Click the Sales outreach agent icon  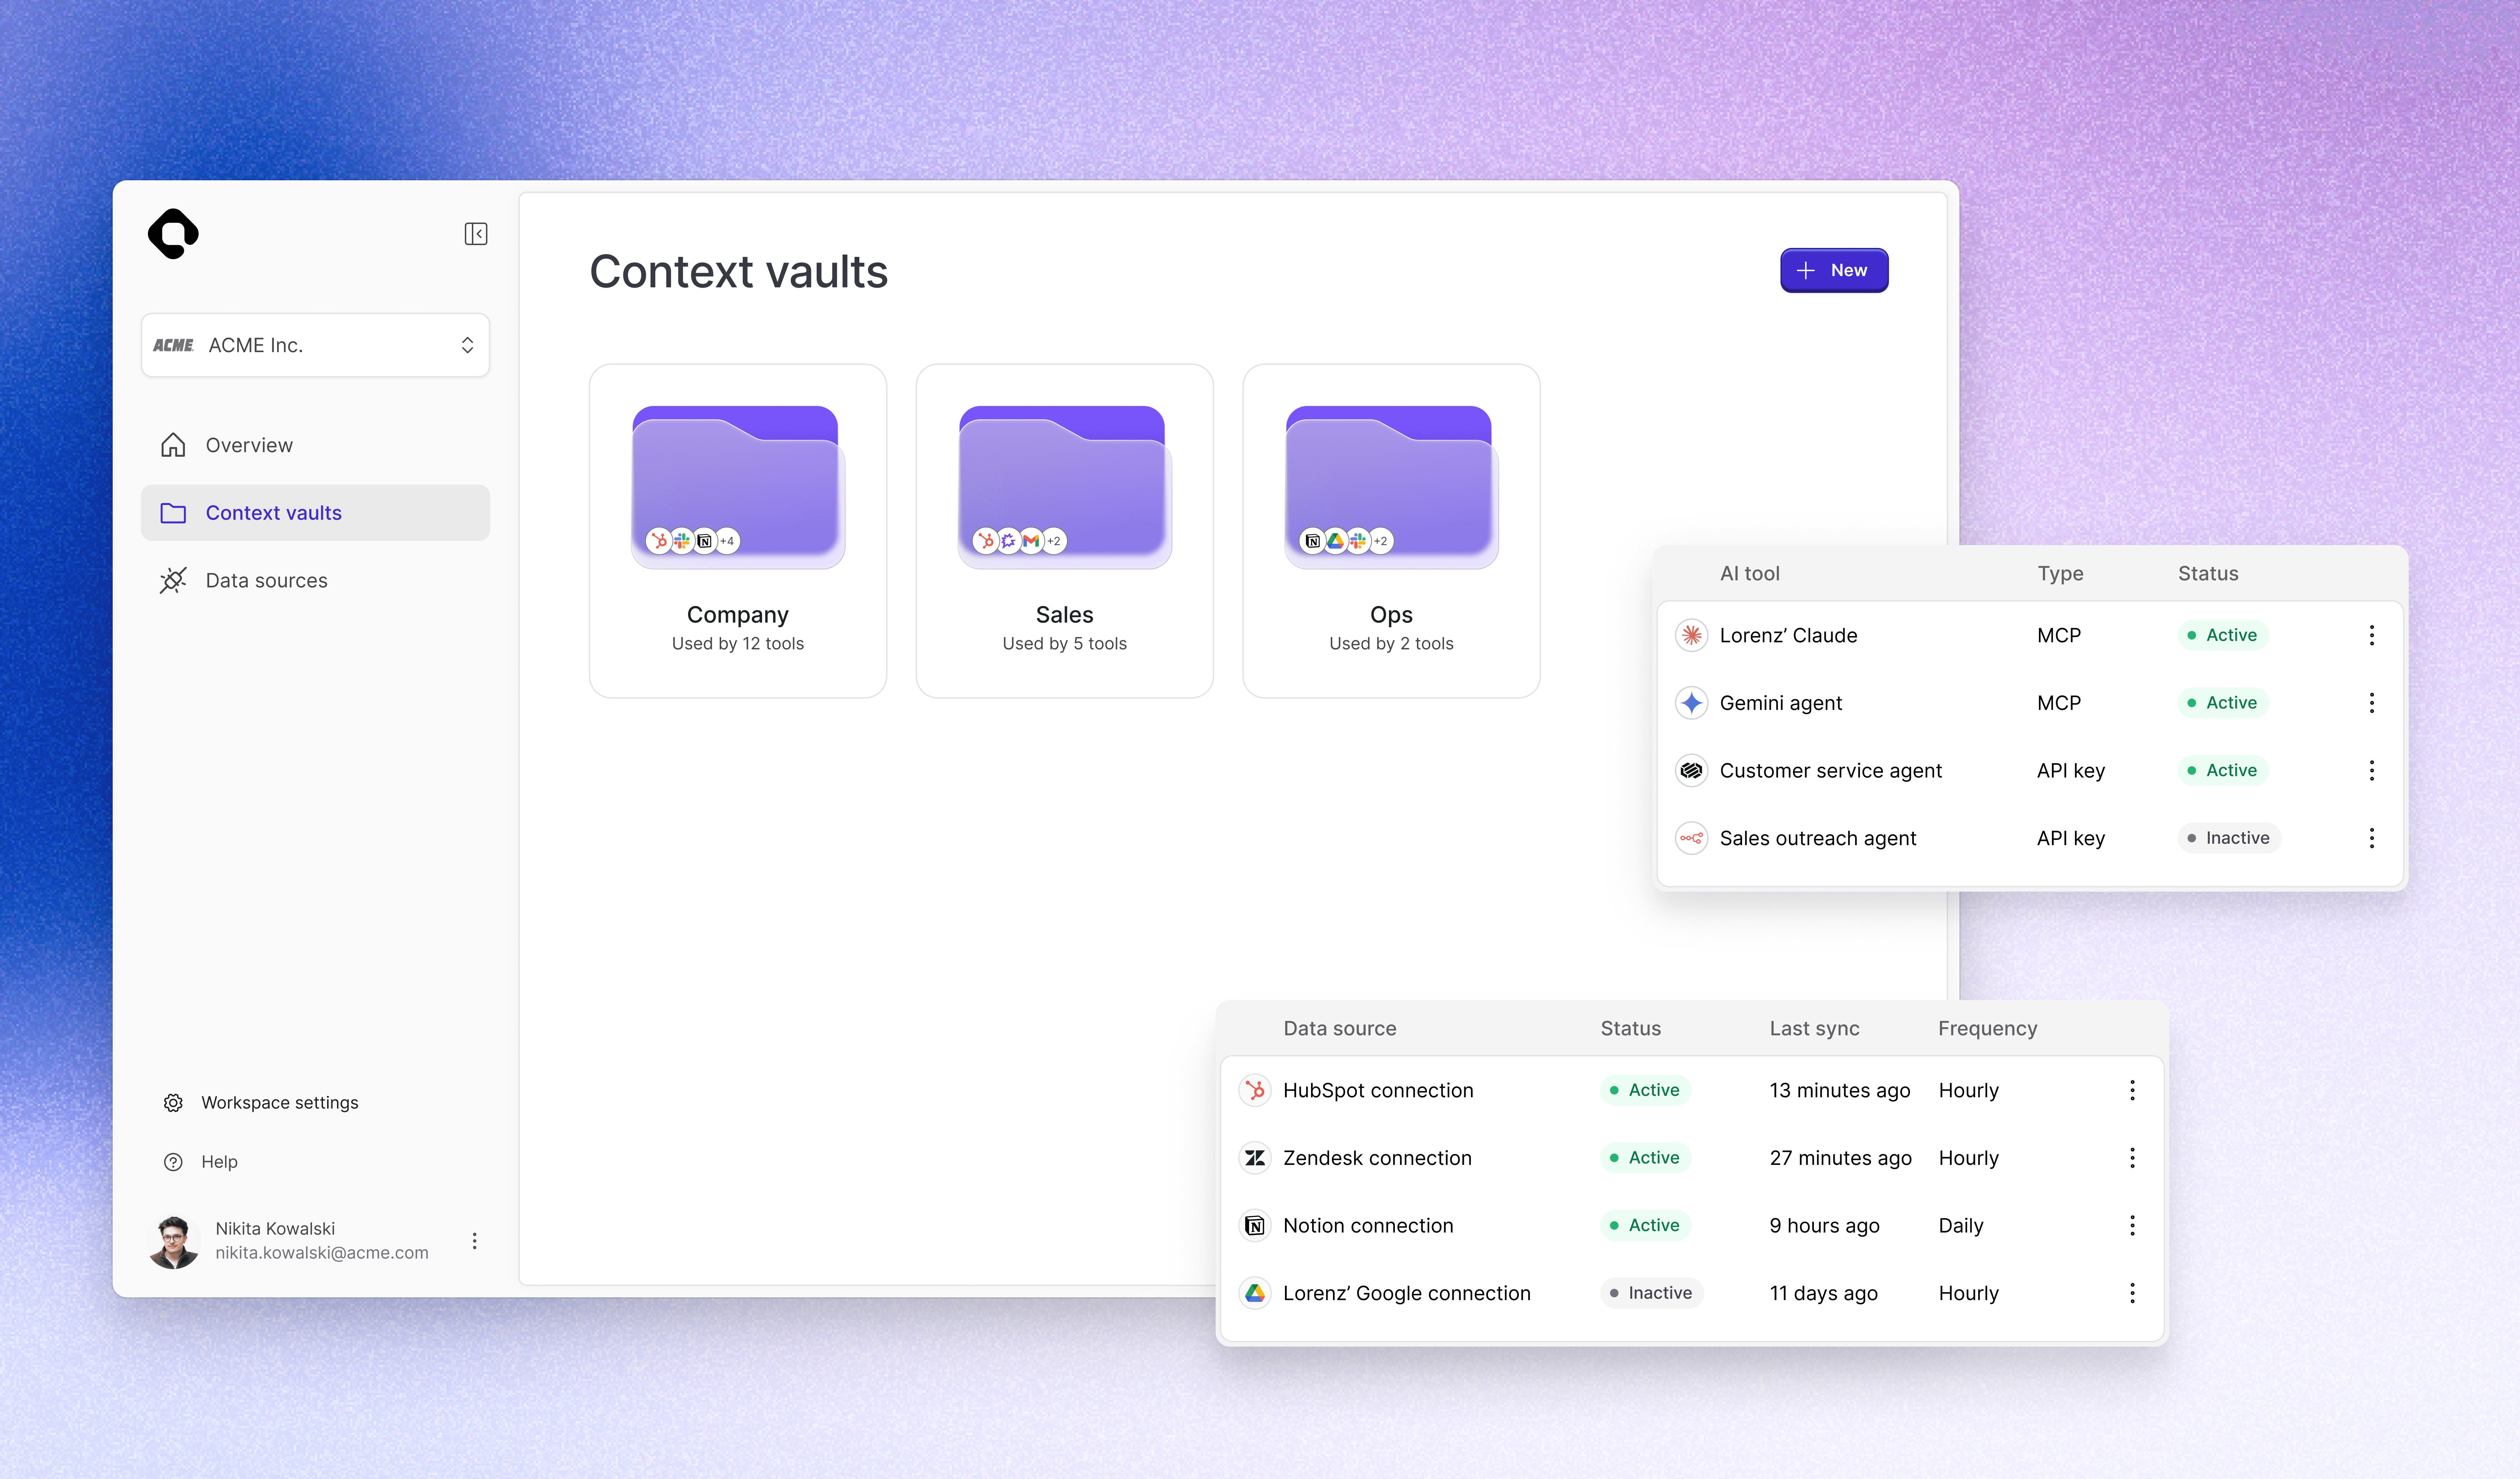[x=1691, y=838]
